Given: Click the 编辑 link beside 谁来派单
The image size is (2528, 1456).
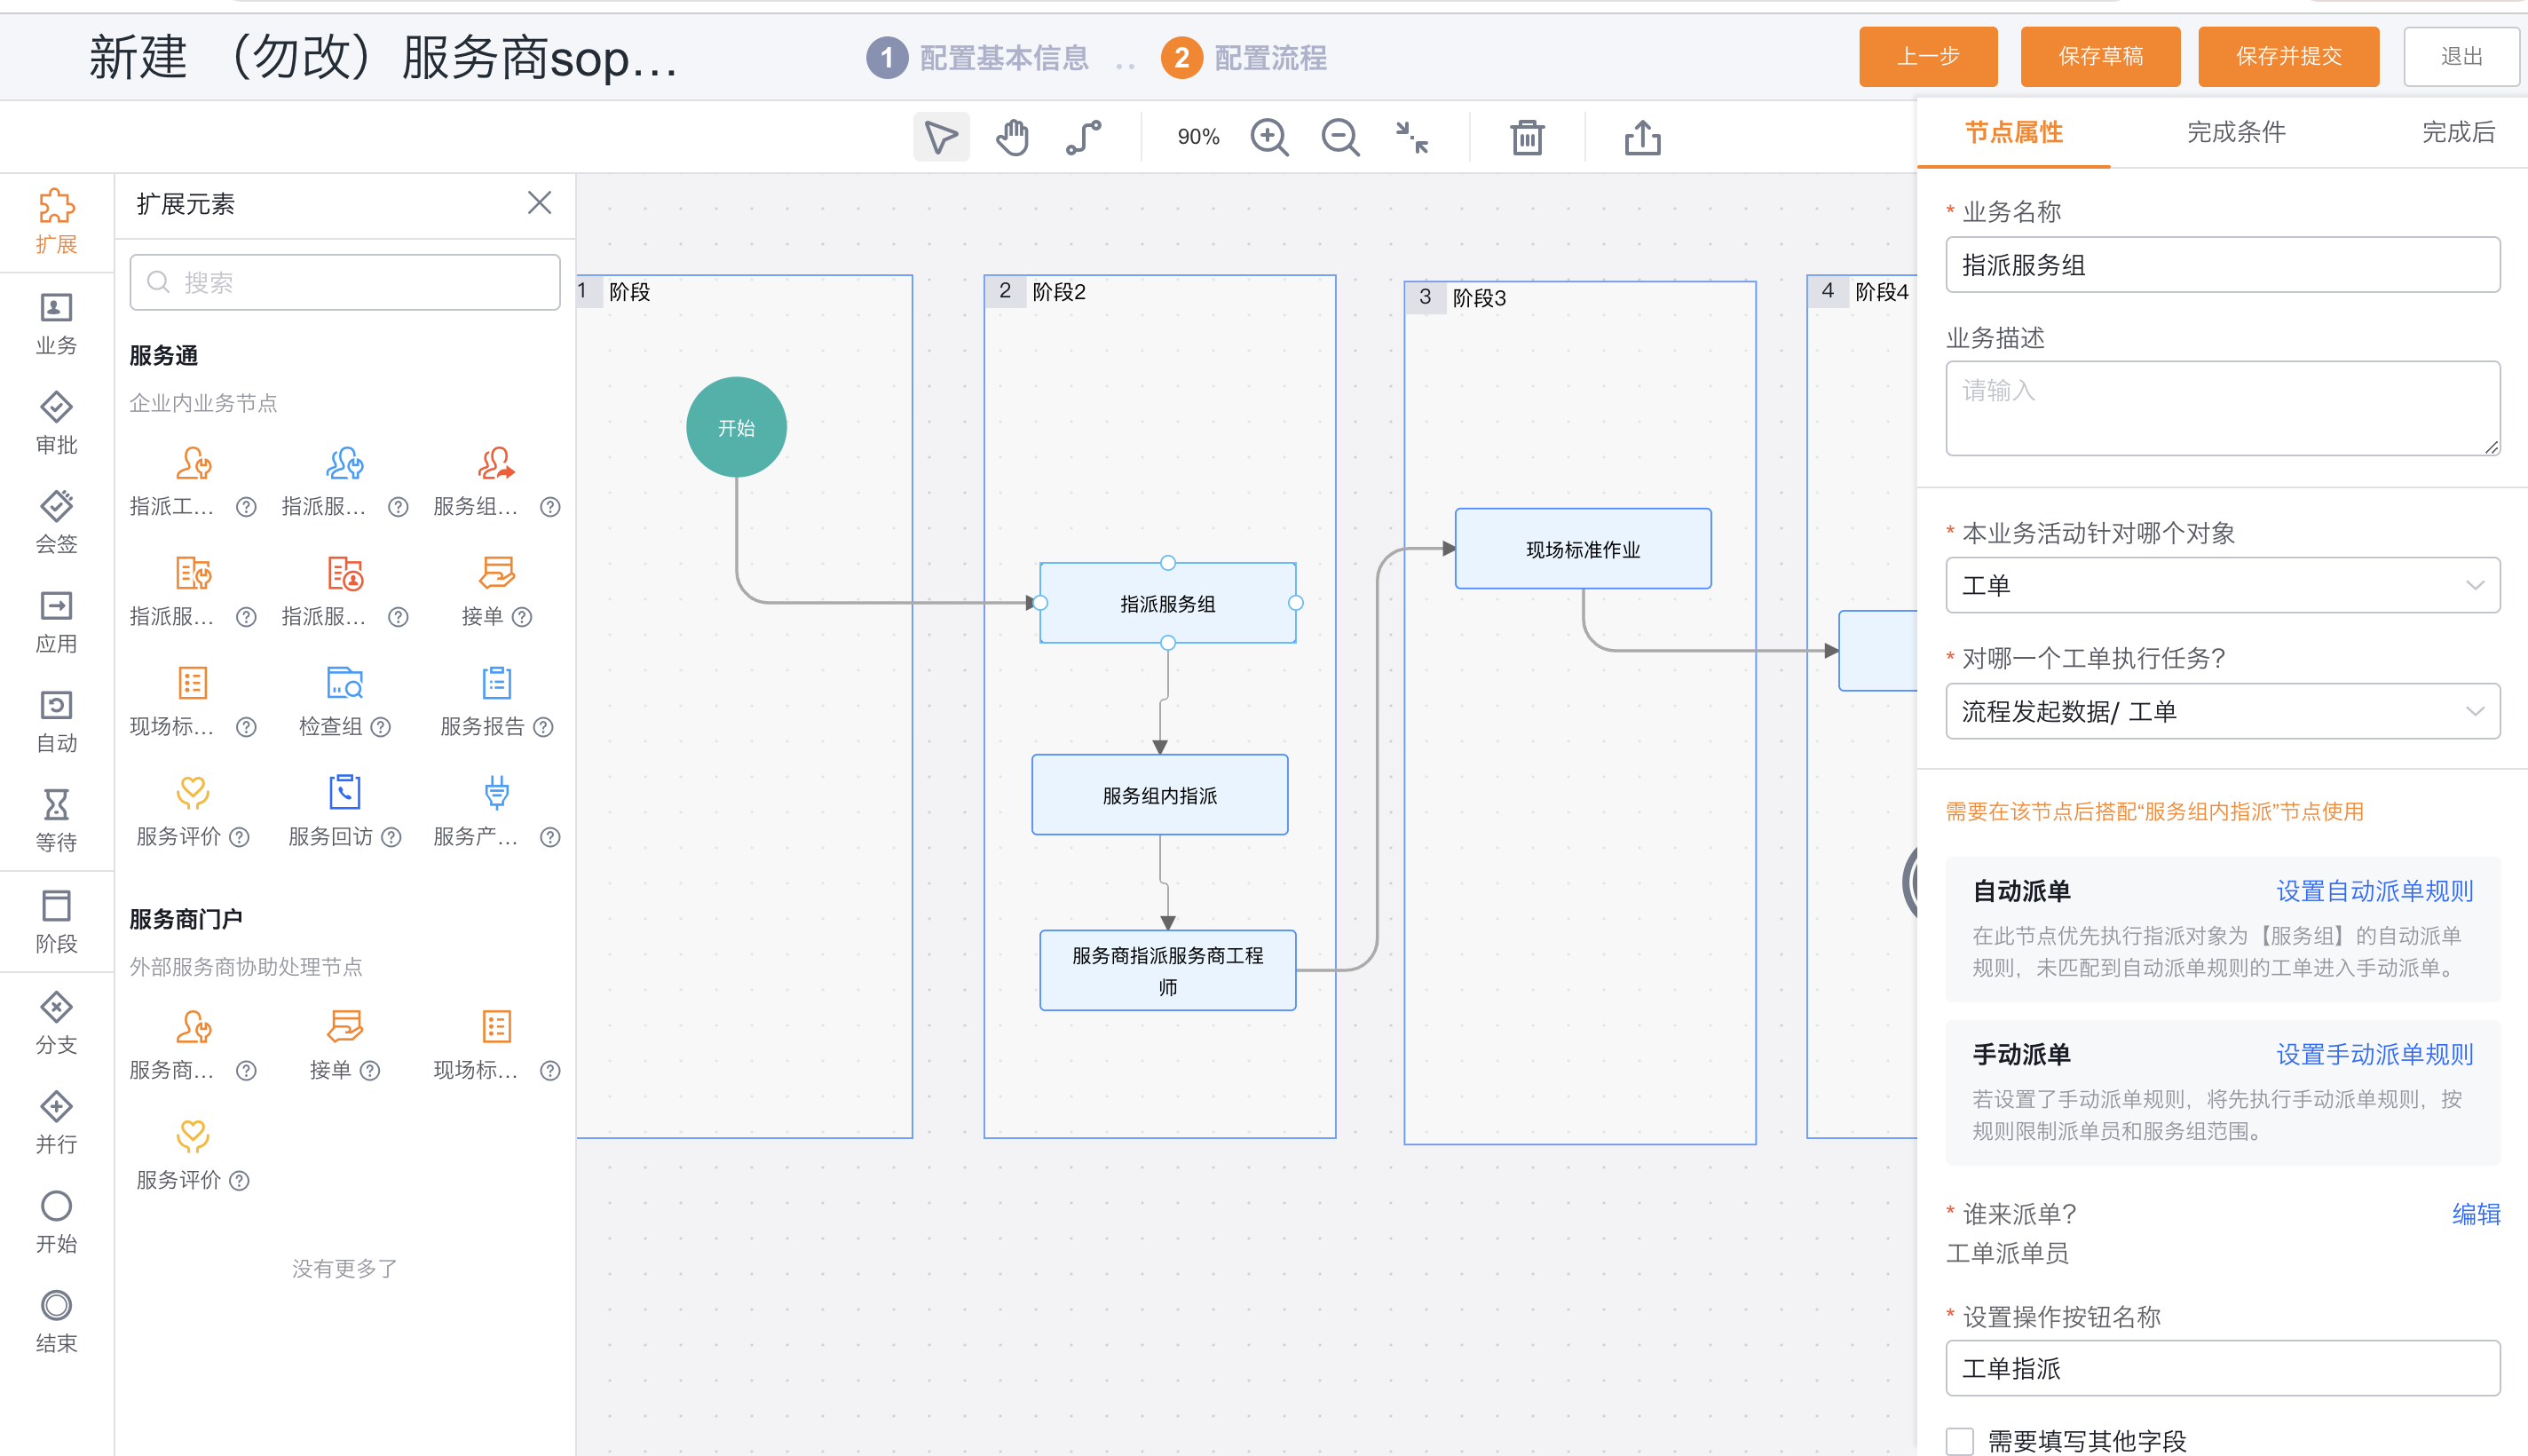Looking at the screenshot, I should [2476, 1213].
